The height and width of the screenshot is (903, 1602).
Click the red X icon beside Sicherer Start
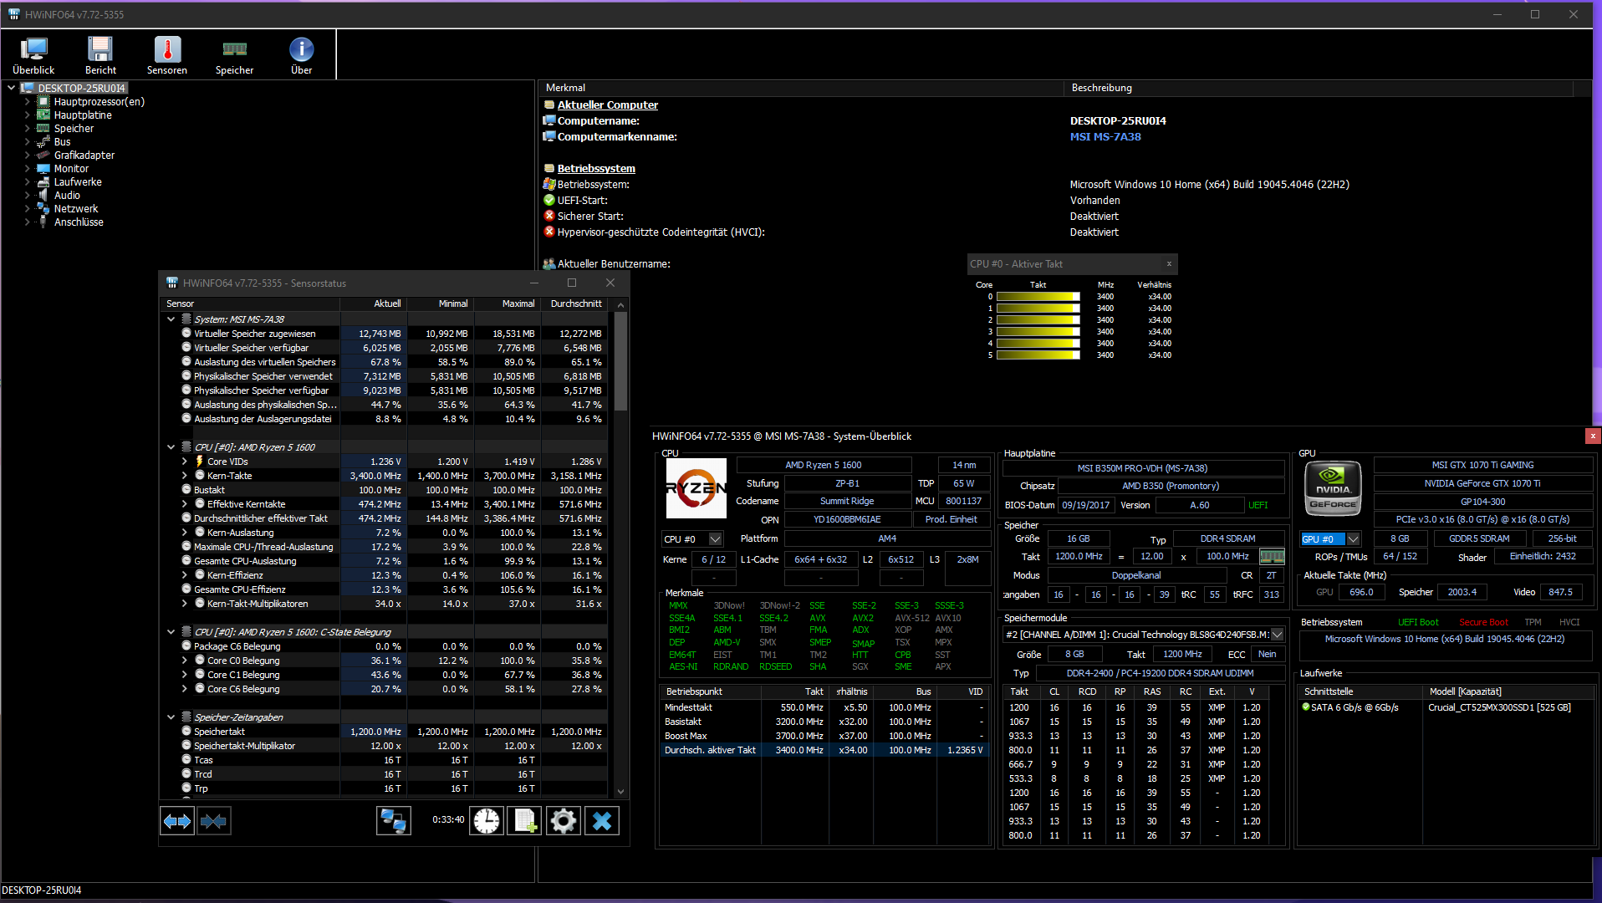[x=549, y=216]
